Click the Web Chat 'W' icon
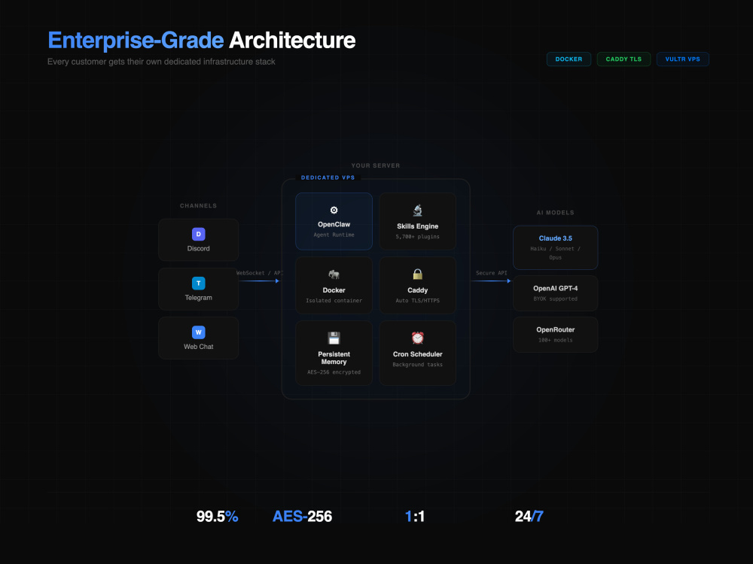This screenshot has height=564, width=753. (198, 332)
